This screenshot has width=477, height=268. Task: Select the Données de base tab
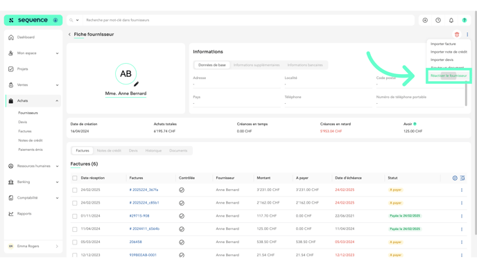click(x=212, y=65)
